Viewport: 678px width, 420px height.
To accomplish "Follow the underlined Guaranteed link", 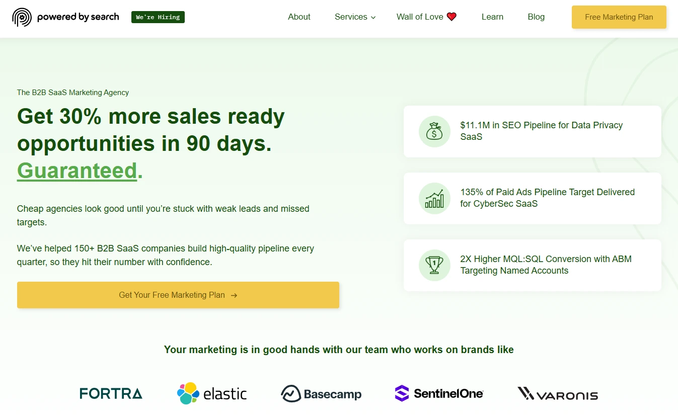I will pyautogui.click(x=77, y=171).
